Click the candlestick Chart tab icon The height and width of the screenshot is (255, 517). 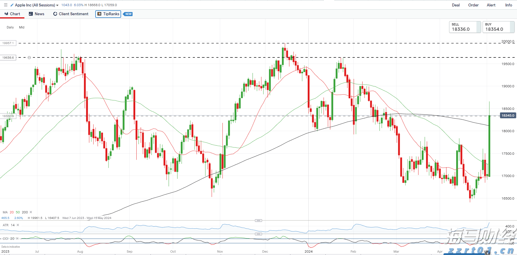6,14
